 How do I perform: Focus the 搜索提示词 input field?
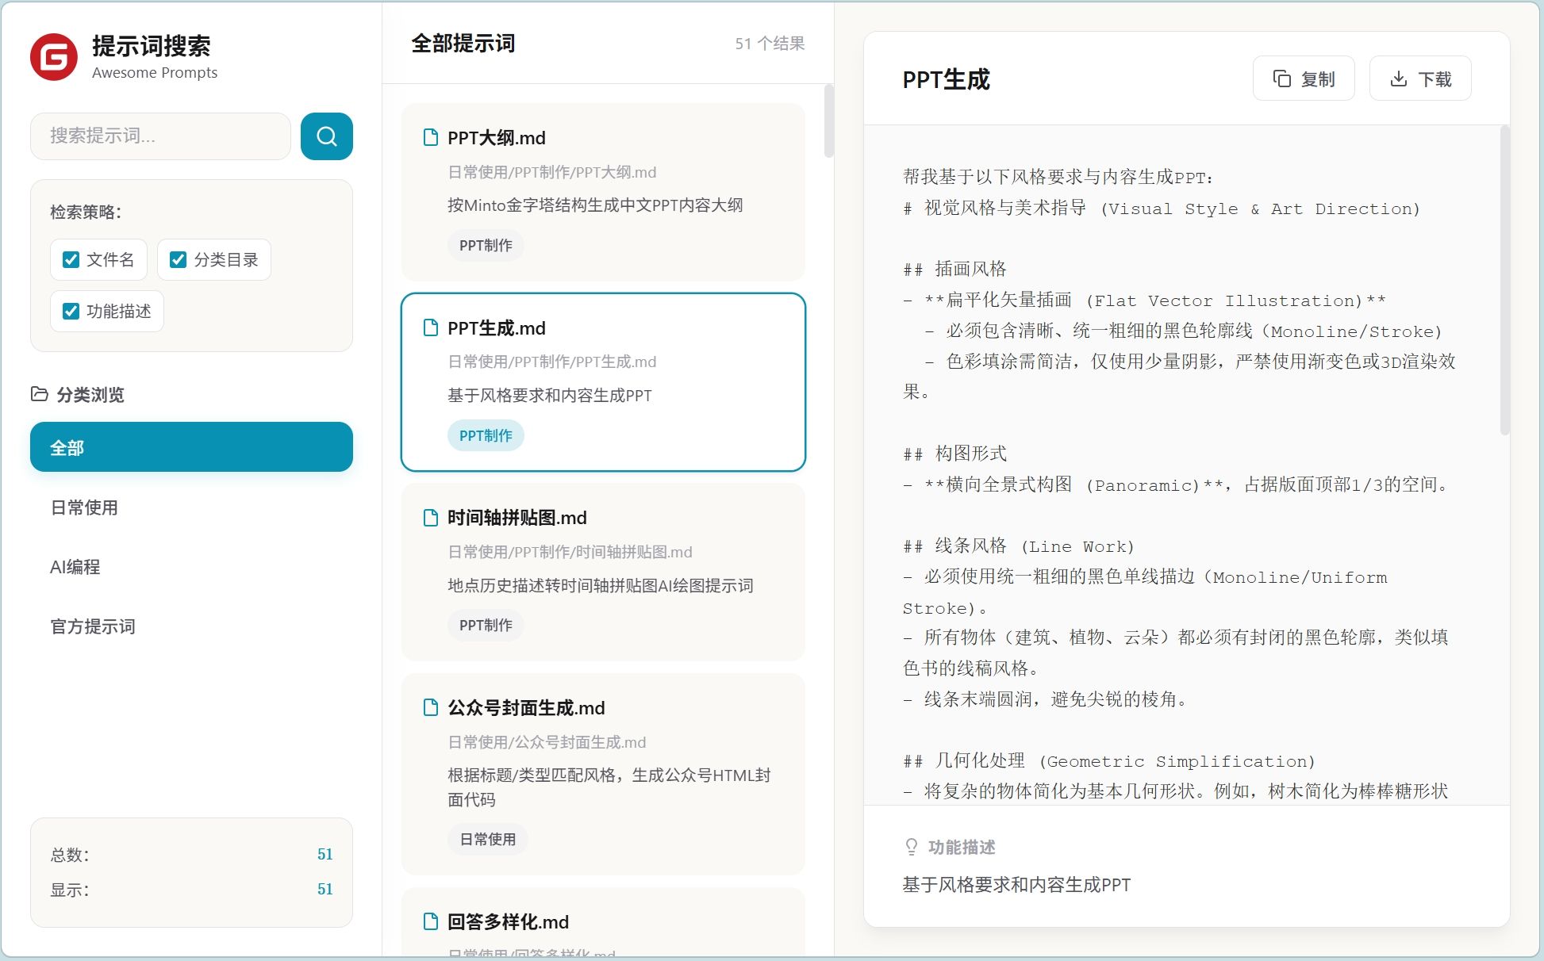point(160,136)
